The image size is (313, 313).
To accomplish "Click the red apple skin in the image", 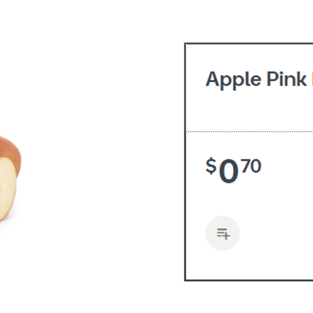I will 12,152.
